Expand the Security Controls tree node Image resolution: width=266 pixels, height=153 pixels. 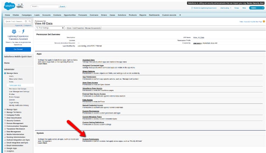(5, 121)
